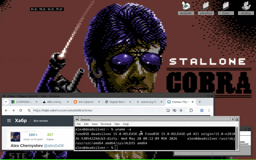Open the Alex Chernyshev profile name
The image size is (256, 160).
(x=27, y=146)
